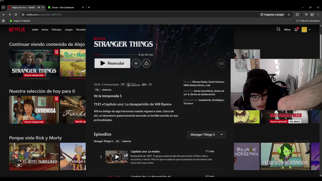This screenshot has height=181, width=322.
Task: Open the tab search dropdown arrow
Action: click(x=3, y=8)
